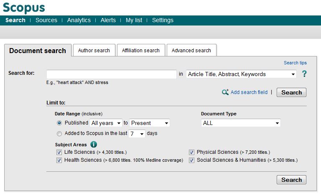Open the 7 days dropdown

(x=137, y=134)
